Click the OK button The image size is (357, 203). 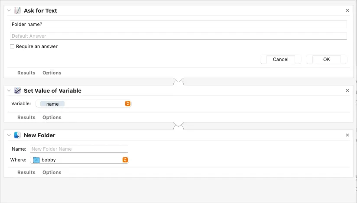(x=326, y=59)
